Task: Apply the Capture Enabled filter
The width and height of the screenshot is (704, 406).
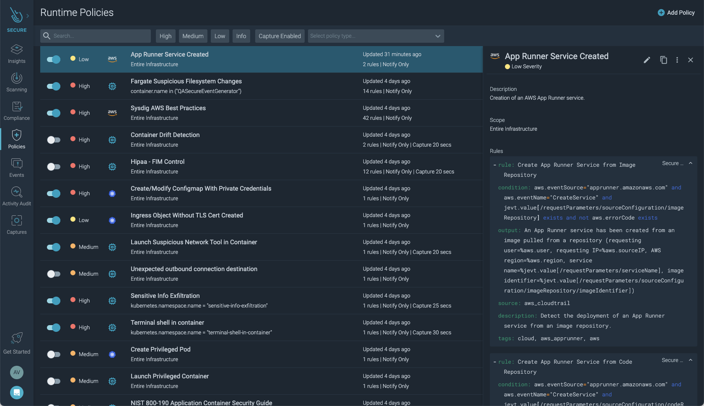Action: click(280, 36)
